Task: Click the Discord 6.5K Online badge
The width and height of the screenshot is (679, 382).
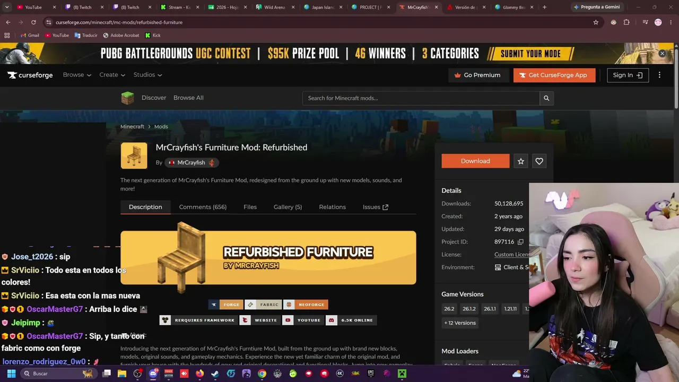Action: 351,320
